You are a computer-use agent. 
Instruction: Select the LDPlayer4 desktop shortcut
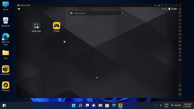tap(5, 86)
